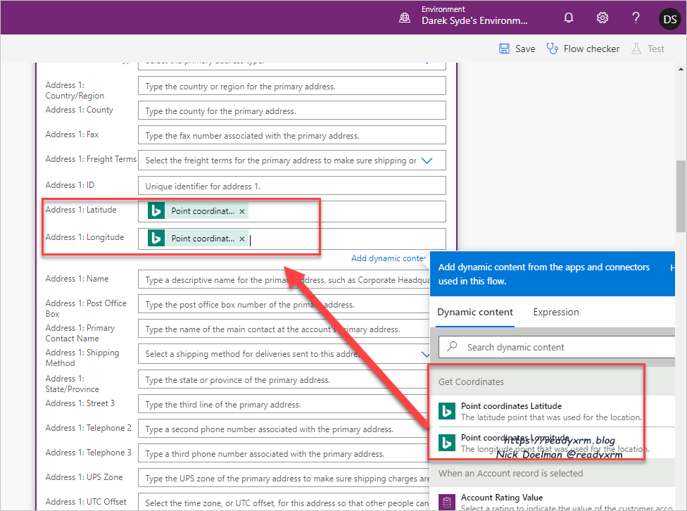Click the Add dynamic content link
Image resolution: width=687 pixels, height=511 pixels.
pos(388,258)
